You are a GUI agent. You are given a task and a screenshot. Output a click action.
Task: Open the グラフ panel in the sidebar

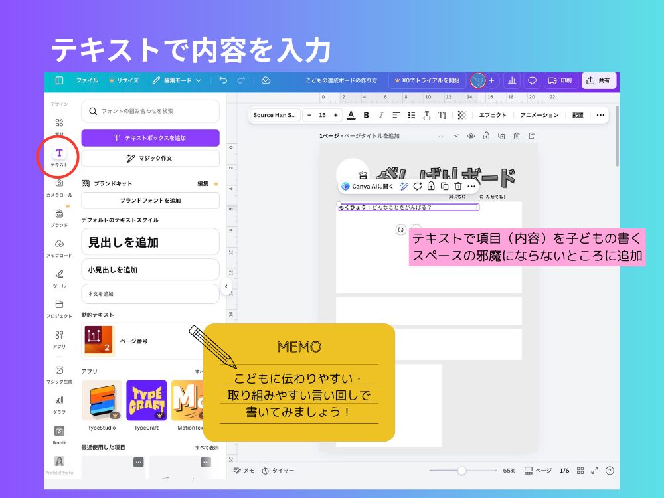tap(59, 402)
